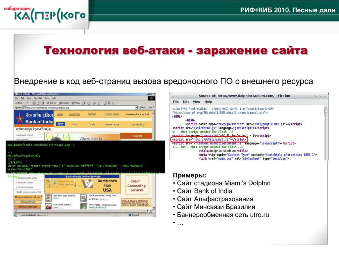Click the Interest Rates link
Viewport: 339px width, 254px height.
(x=113, y=125)
